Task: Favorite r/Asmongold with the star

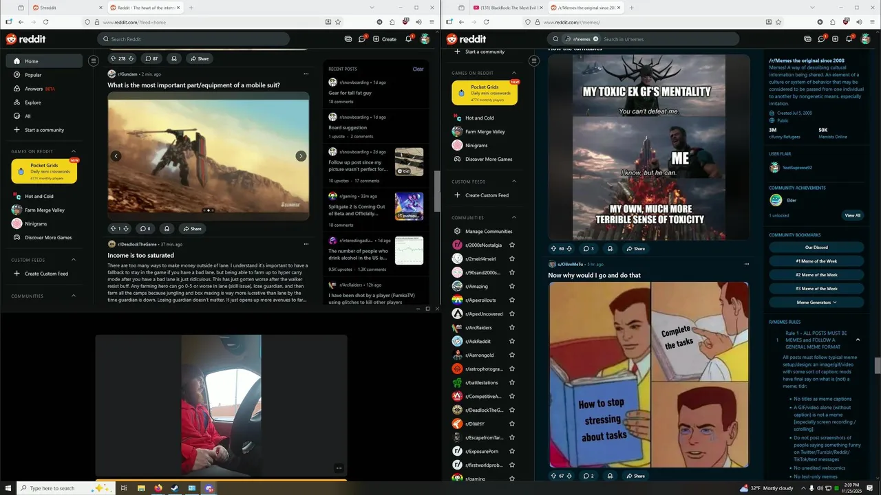Action: pos(511,355)
